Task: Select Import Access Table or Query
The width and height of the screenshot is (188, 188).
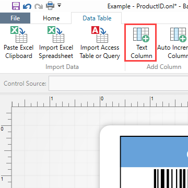Action: (x=100, y=43)
